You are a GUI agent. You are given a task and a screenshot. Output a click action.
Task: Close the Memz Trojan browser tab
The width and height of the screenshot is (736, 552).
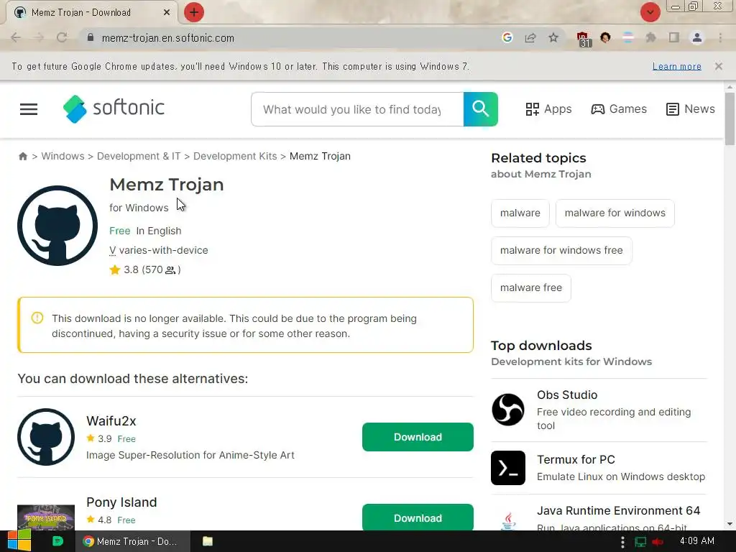click(167, 13)
